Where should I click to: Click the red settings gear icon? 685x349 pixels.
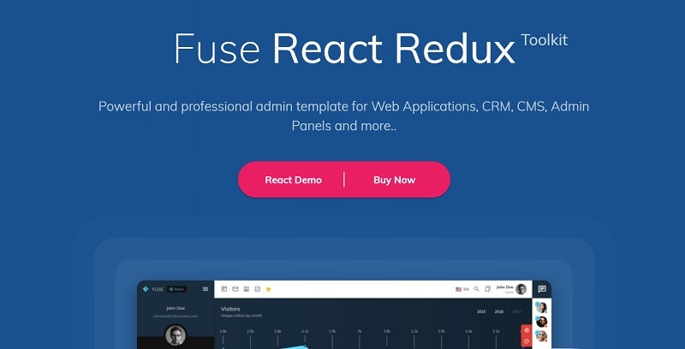click(x=527, y=330)
